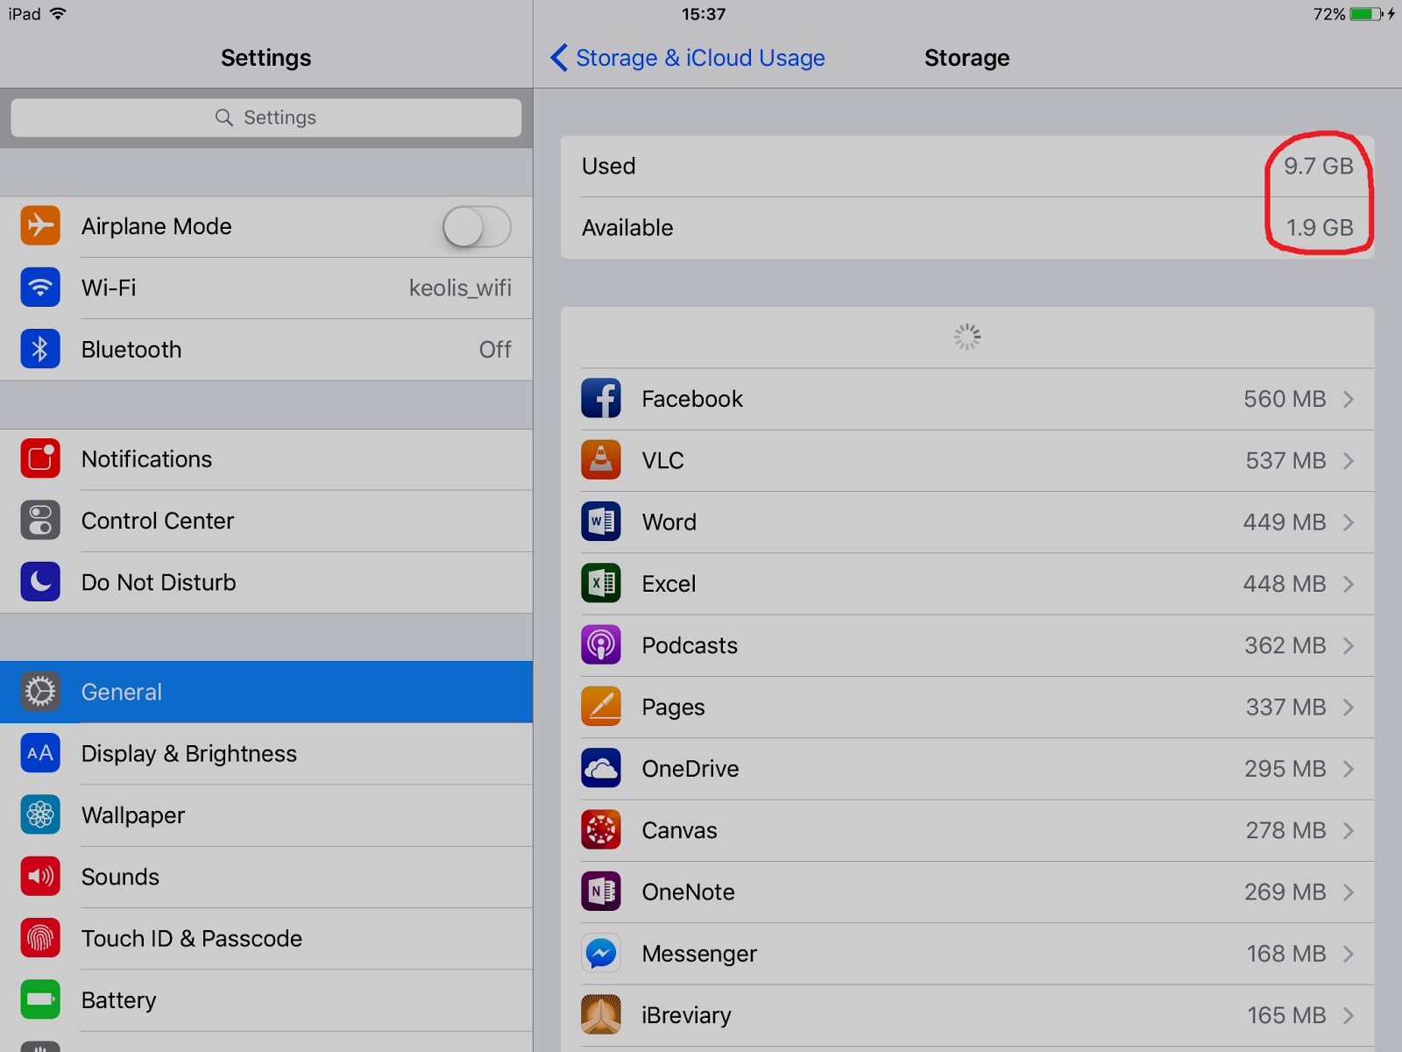Tap the Excel app icon
Screen dimensions: 1402x1052
[601, 584]
